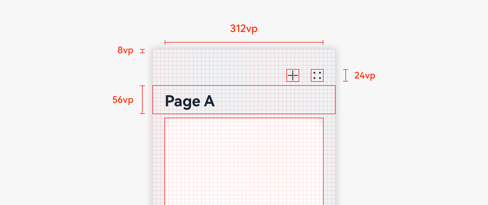Open the four-dot more options icon
Screen dimensions: 488x205
point(317,75)
